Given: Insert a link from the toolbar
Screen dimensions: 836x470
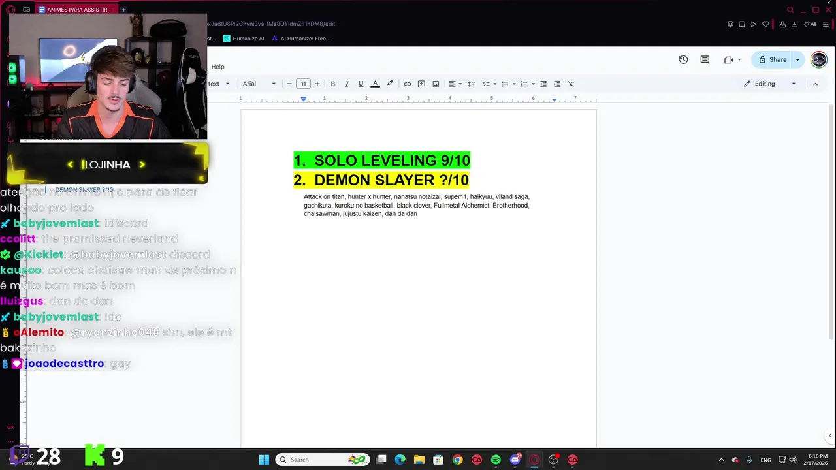Looking at the screenshot, I should (x=408, y=84).
